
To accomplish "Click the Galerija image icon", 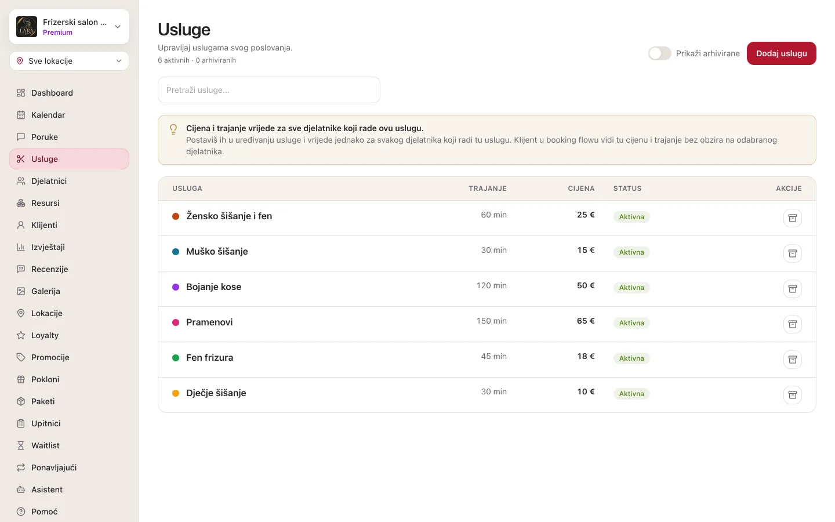I will point(21,291).
